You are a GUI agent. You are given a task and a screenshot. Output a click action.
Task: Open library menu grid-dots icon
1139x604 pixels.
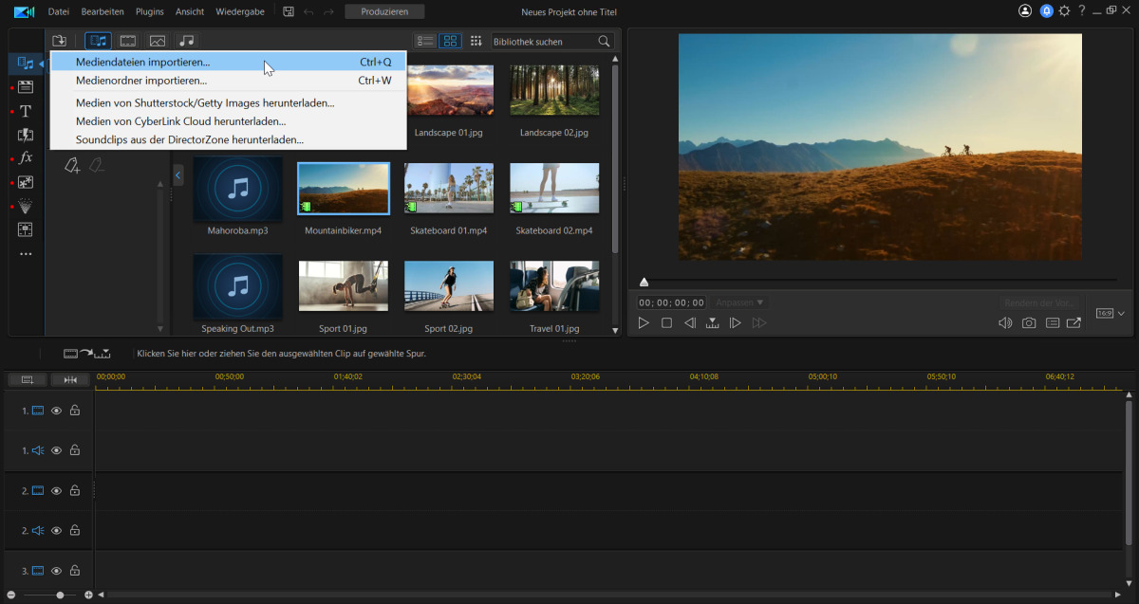pyautogui.click(x=476, y=41)
